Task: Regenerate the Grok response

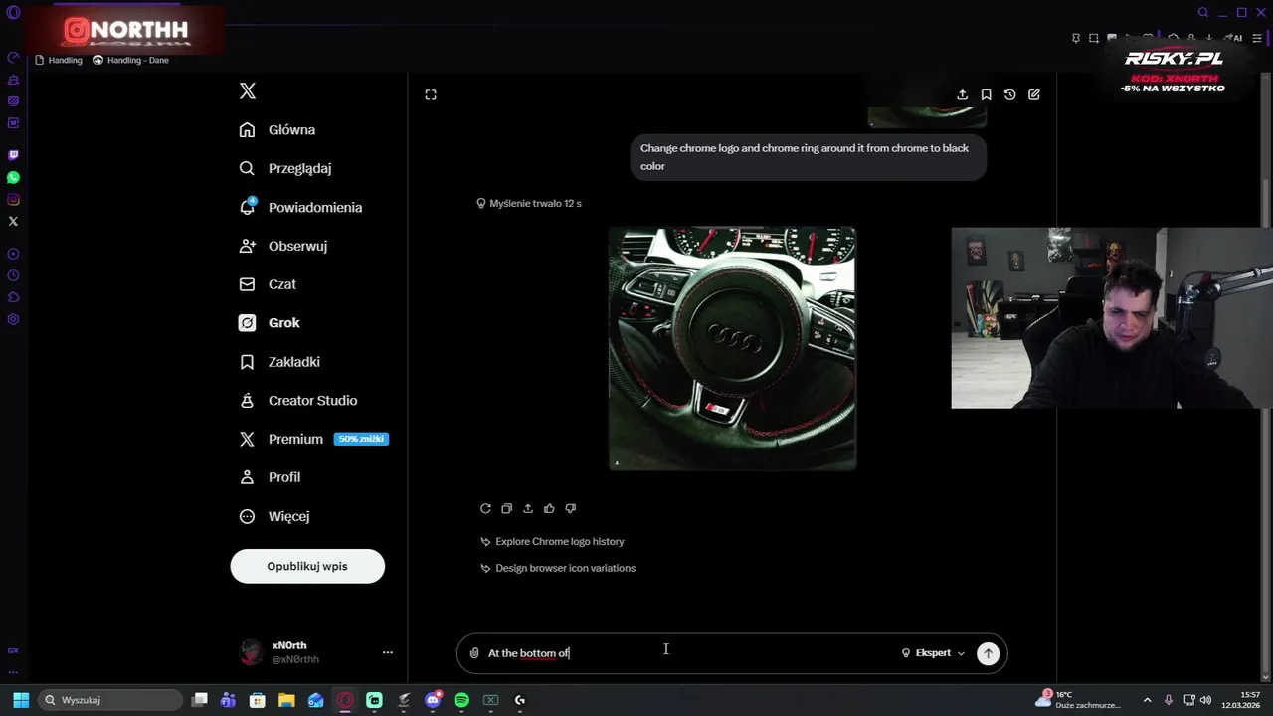Action: (x=485, y=508)
